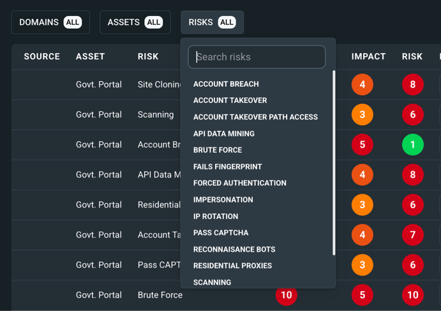The image size is (441, 311).
Task: Click Govt. Portal in Site Cloning row
Action: coord(99,84)
